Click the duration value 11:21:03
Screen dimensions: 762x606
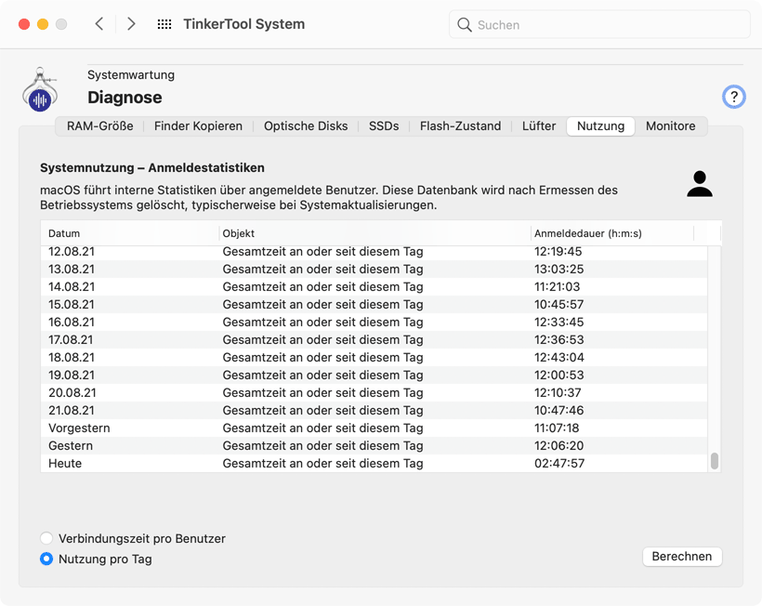pyautogui.click(x=557, y=286)
